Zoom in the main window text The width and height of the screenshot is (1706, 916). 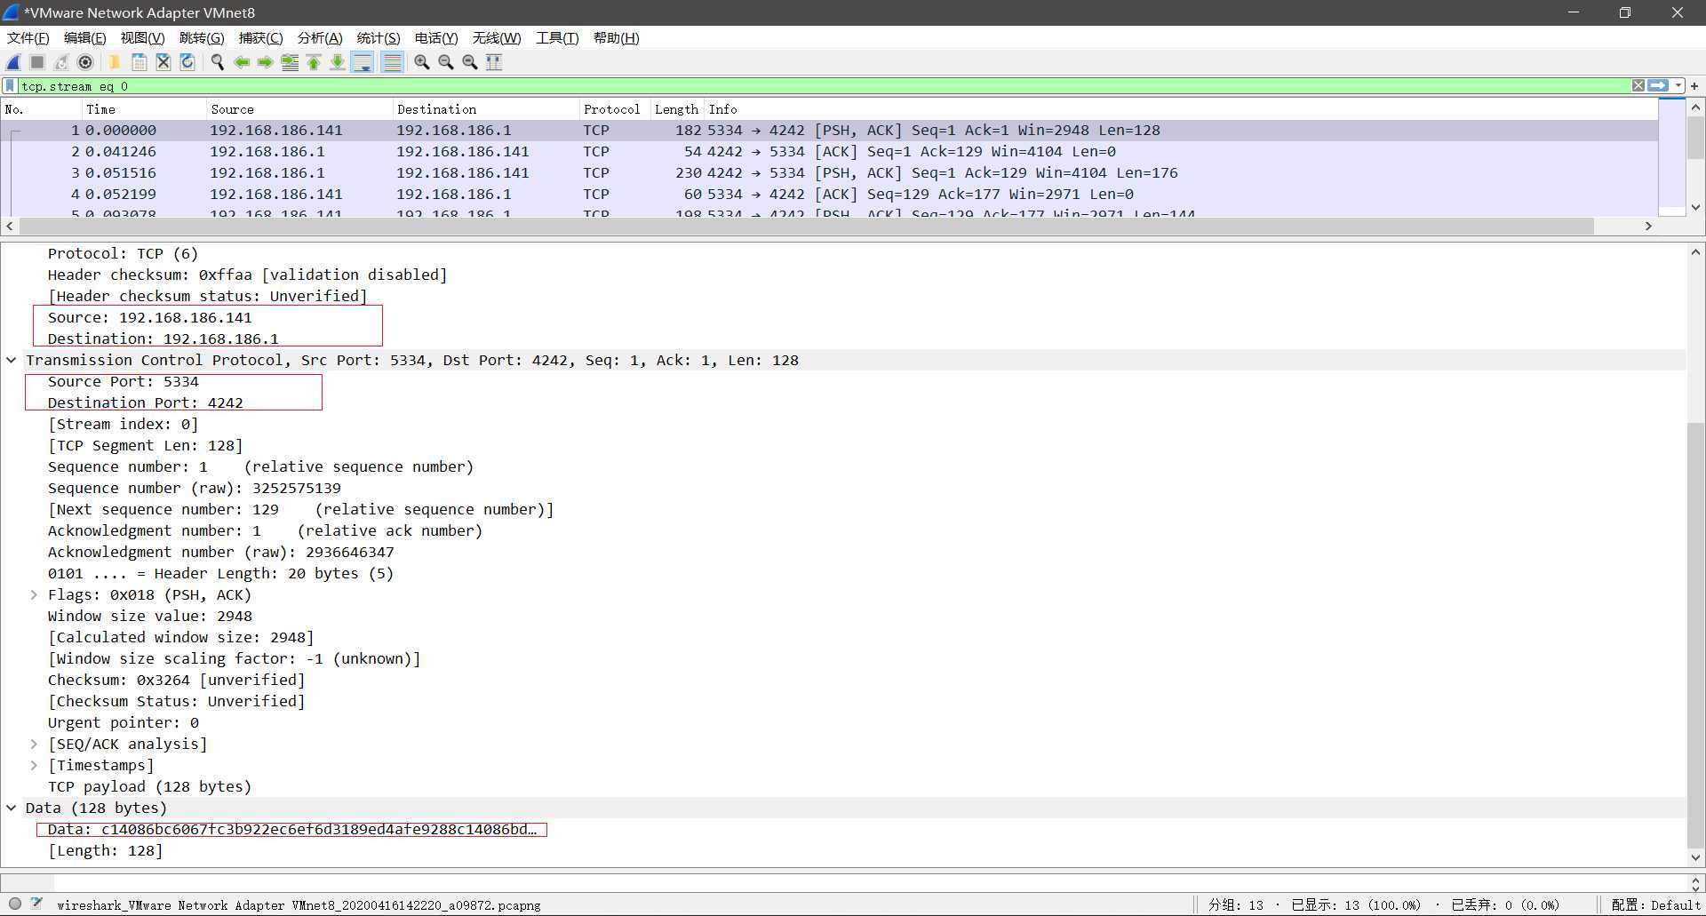(x=422, y=62)
